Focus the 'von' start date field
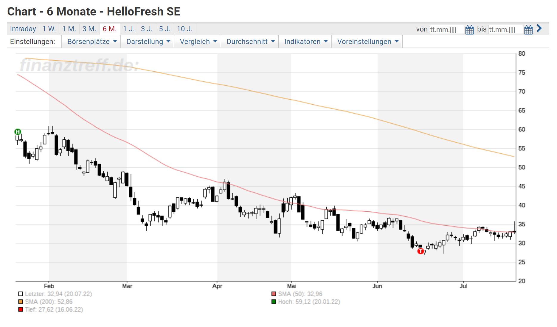The height and width of the screenshot is (327, 557). [x=447, y=29]
